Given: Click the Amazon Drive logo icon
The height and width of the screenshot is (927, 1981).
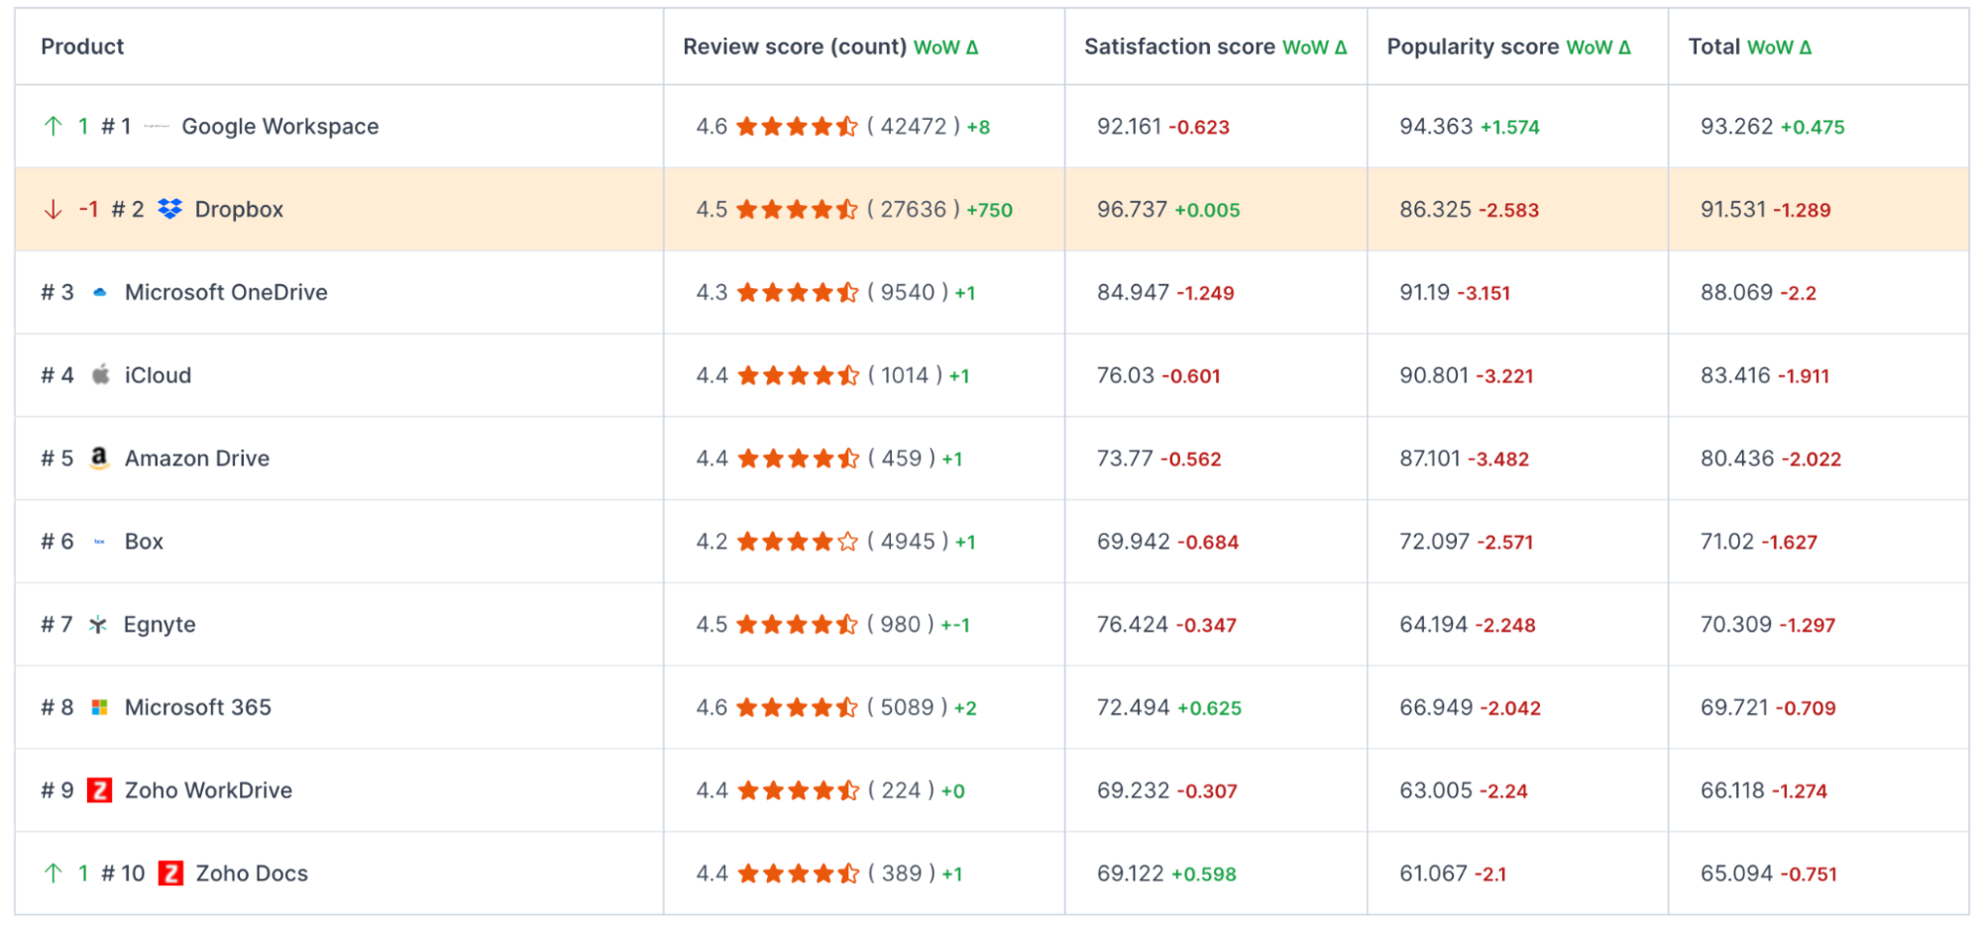Looking at the screenshot, I should pyautogui.click(x=99, y=458).
